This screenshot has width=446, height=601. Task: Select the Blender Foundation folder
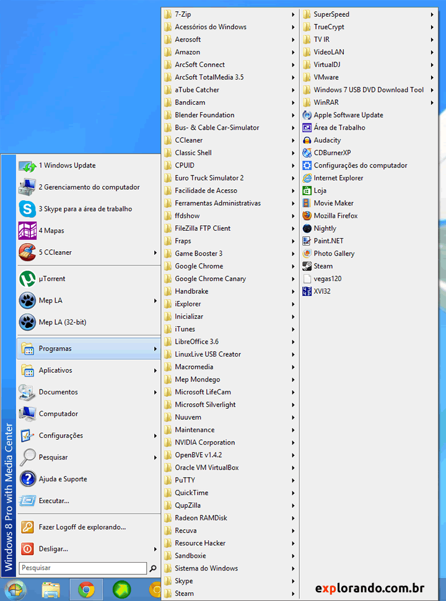pos(230,115)
